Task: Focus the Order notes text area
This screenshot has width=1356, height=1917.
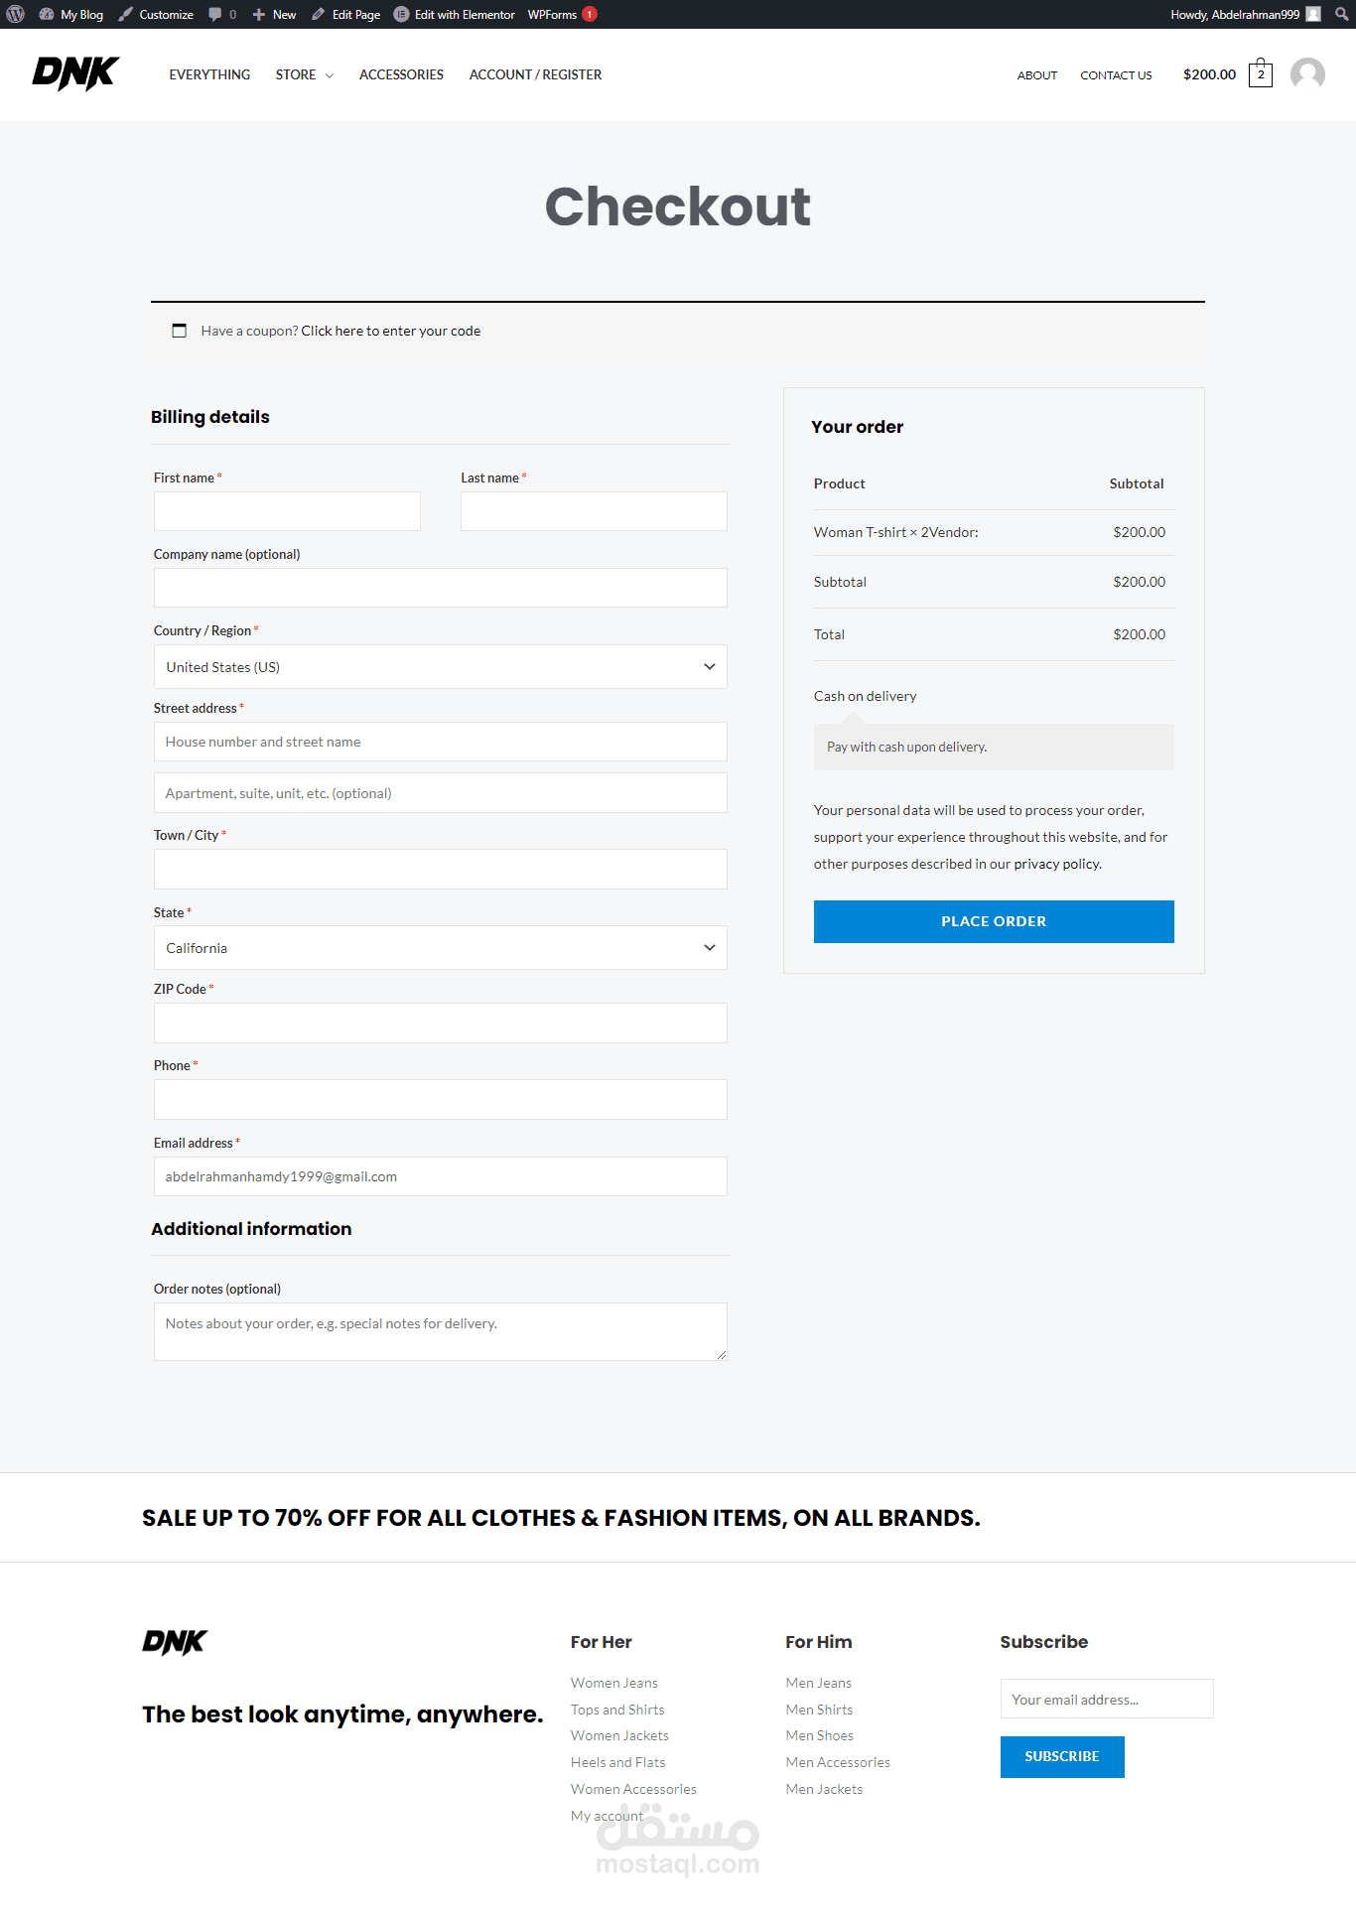Action: [440, 1331]
